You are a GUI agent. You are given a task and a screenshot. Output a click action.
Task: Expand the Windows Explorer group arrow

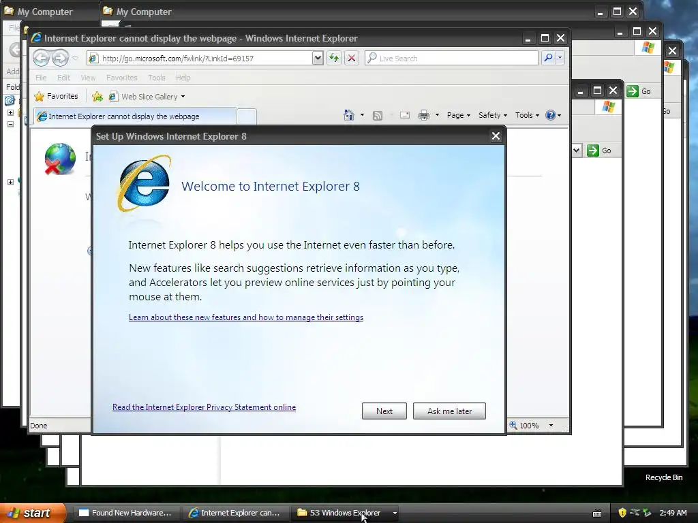(x=395, y=513)
